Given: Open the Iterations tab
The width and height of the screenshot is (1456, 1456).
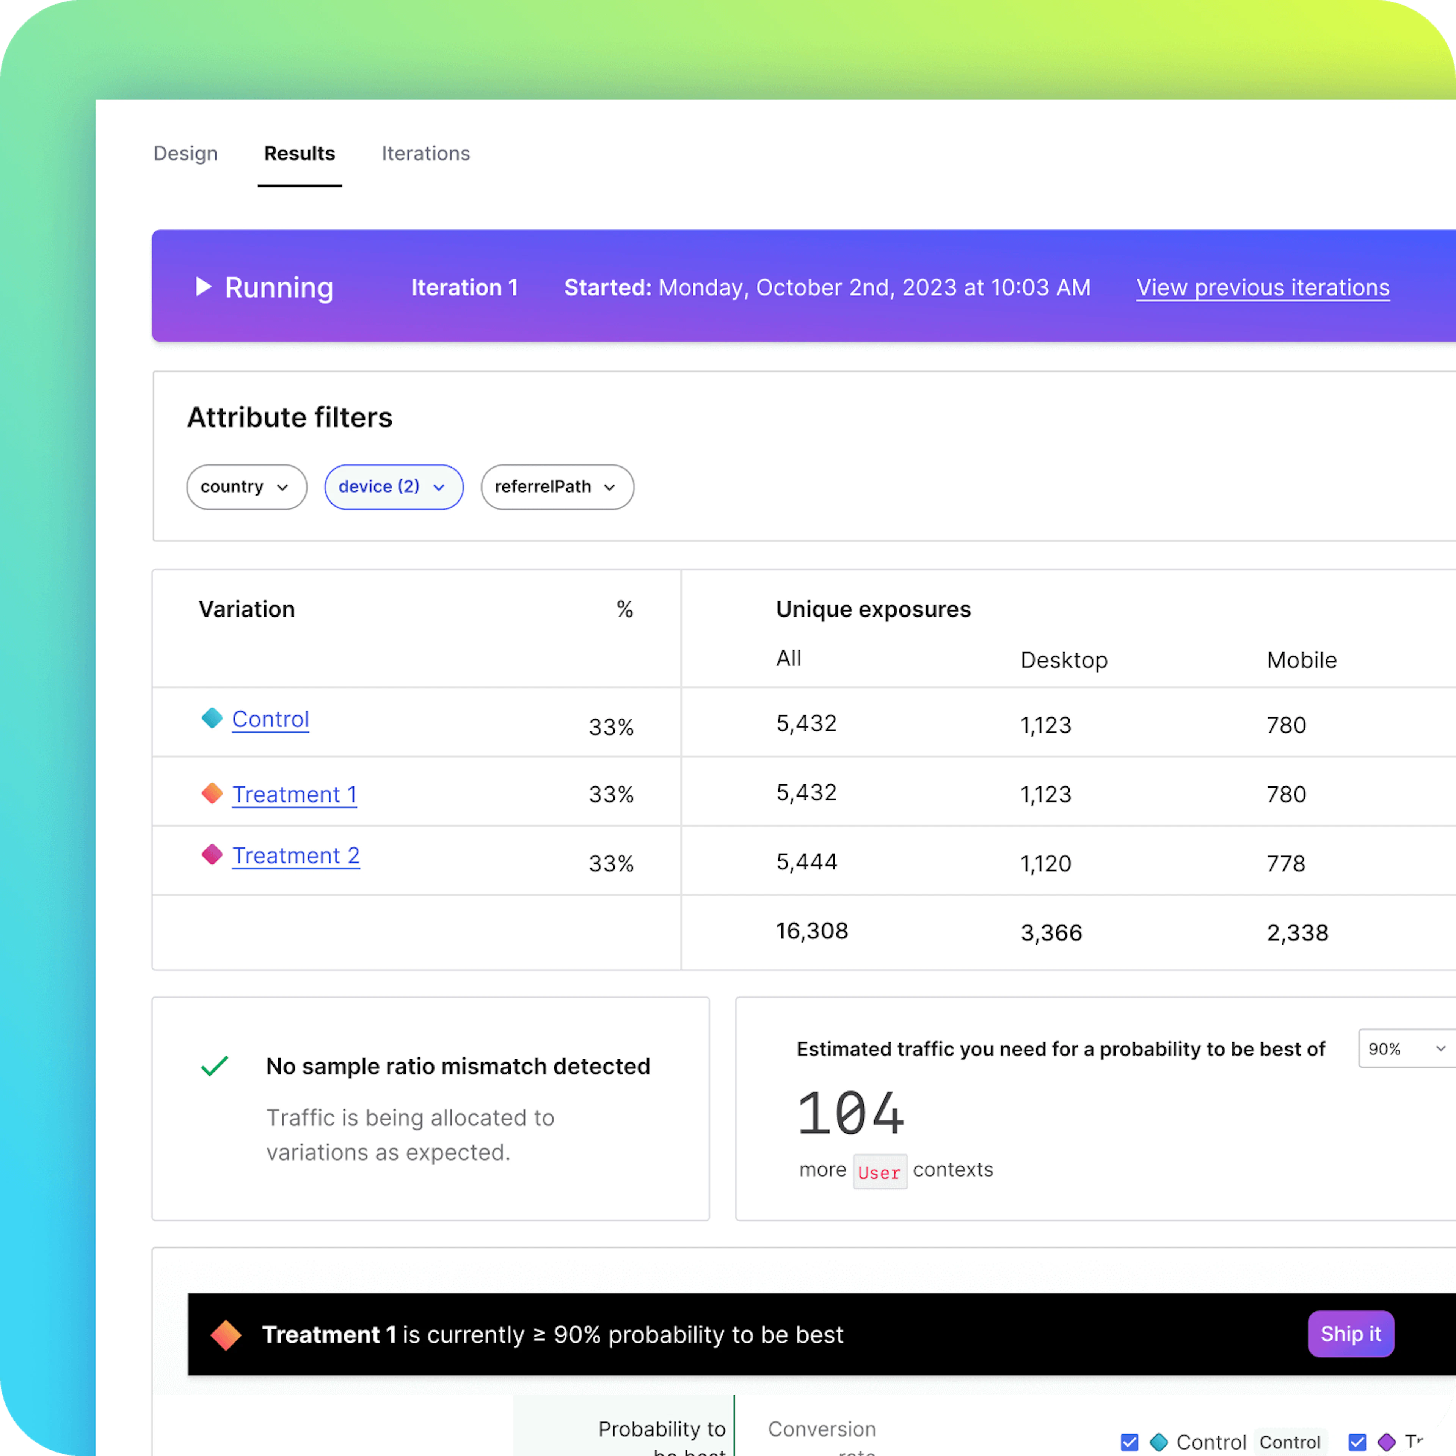Looking at the screenshot, I should coord(426,154).
